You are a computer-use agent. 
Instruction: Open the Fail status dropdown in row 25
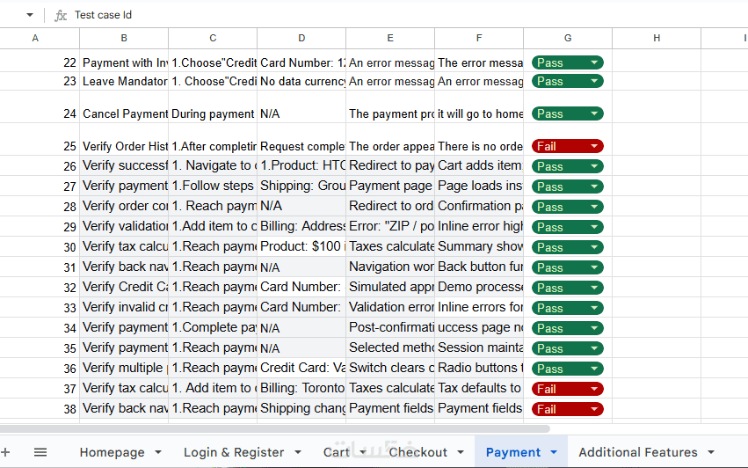[x=595, y=146]
